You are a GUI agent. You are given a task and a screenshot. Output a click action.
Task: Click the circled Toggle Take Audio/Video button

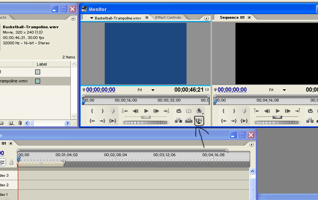click(x=199, y=121)
